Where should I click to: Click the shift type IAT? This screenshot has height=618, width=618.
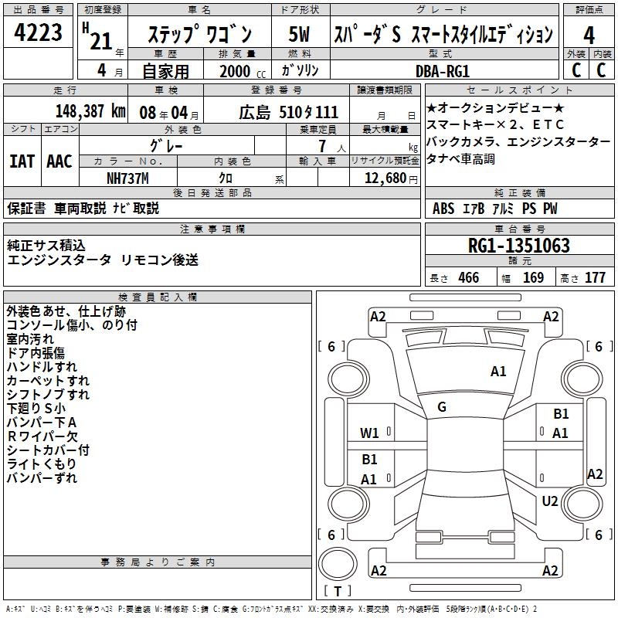pyautogui.click(x=22, y=161)
